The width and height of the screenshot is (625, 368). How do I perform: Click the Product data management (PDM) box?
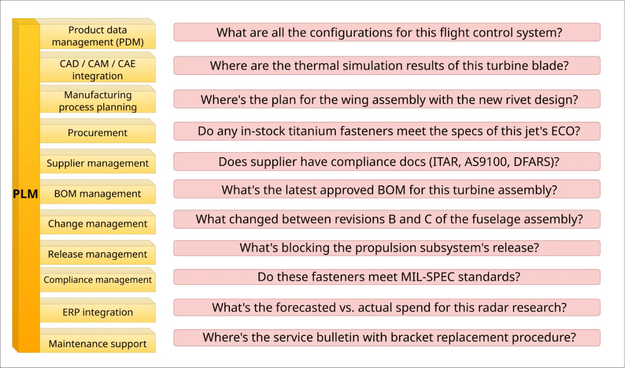(97, 36)
